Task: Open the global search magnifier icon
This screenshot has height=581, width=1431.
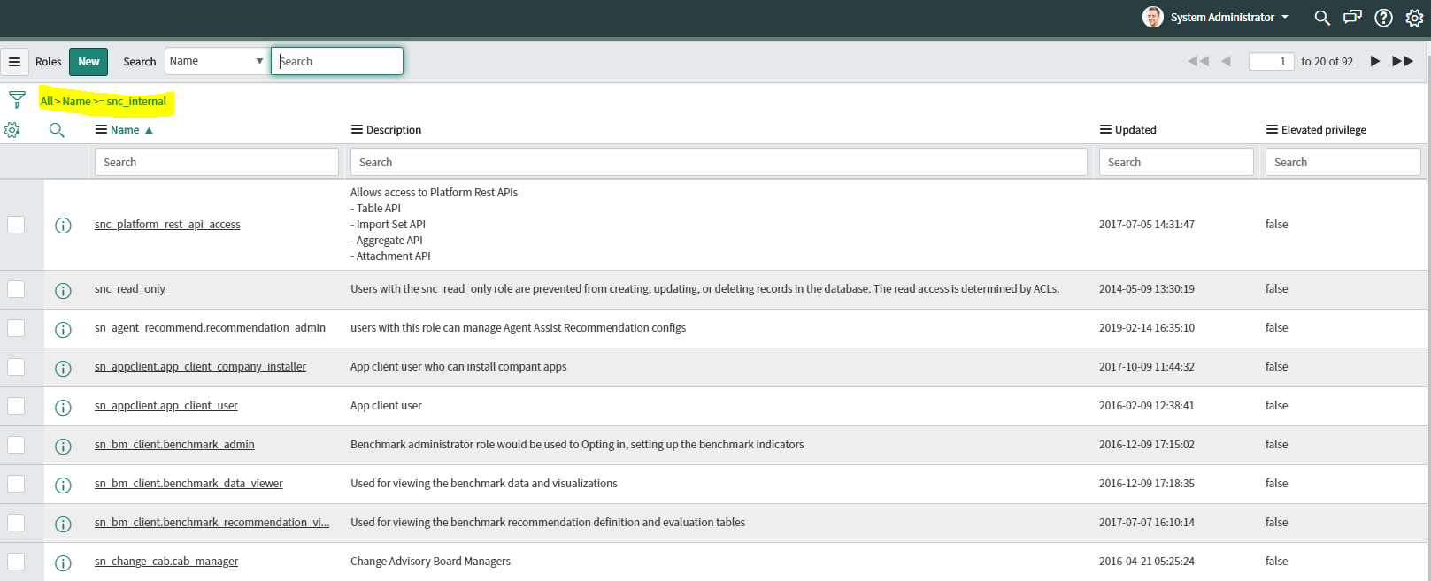Action: (1322, 18)
